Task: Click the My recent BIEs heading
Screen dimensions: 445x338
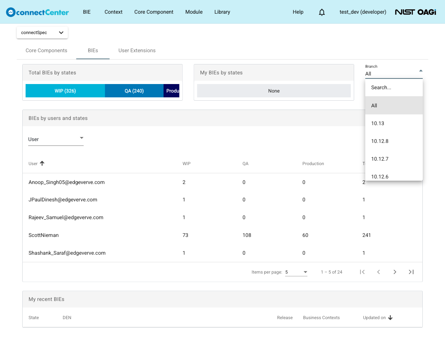Action: 46,299
